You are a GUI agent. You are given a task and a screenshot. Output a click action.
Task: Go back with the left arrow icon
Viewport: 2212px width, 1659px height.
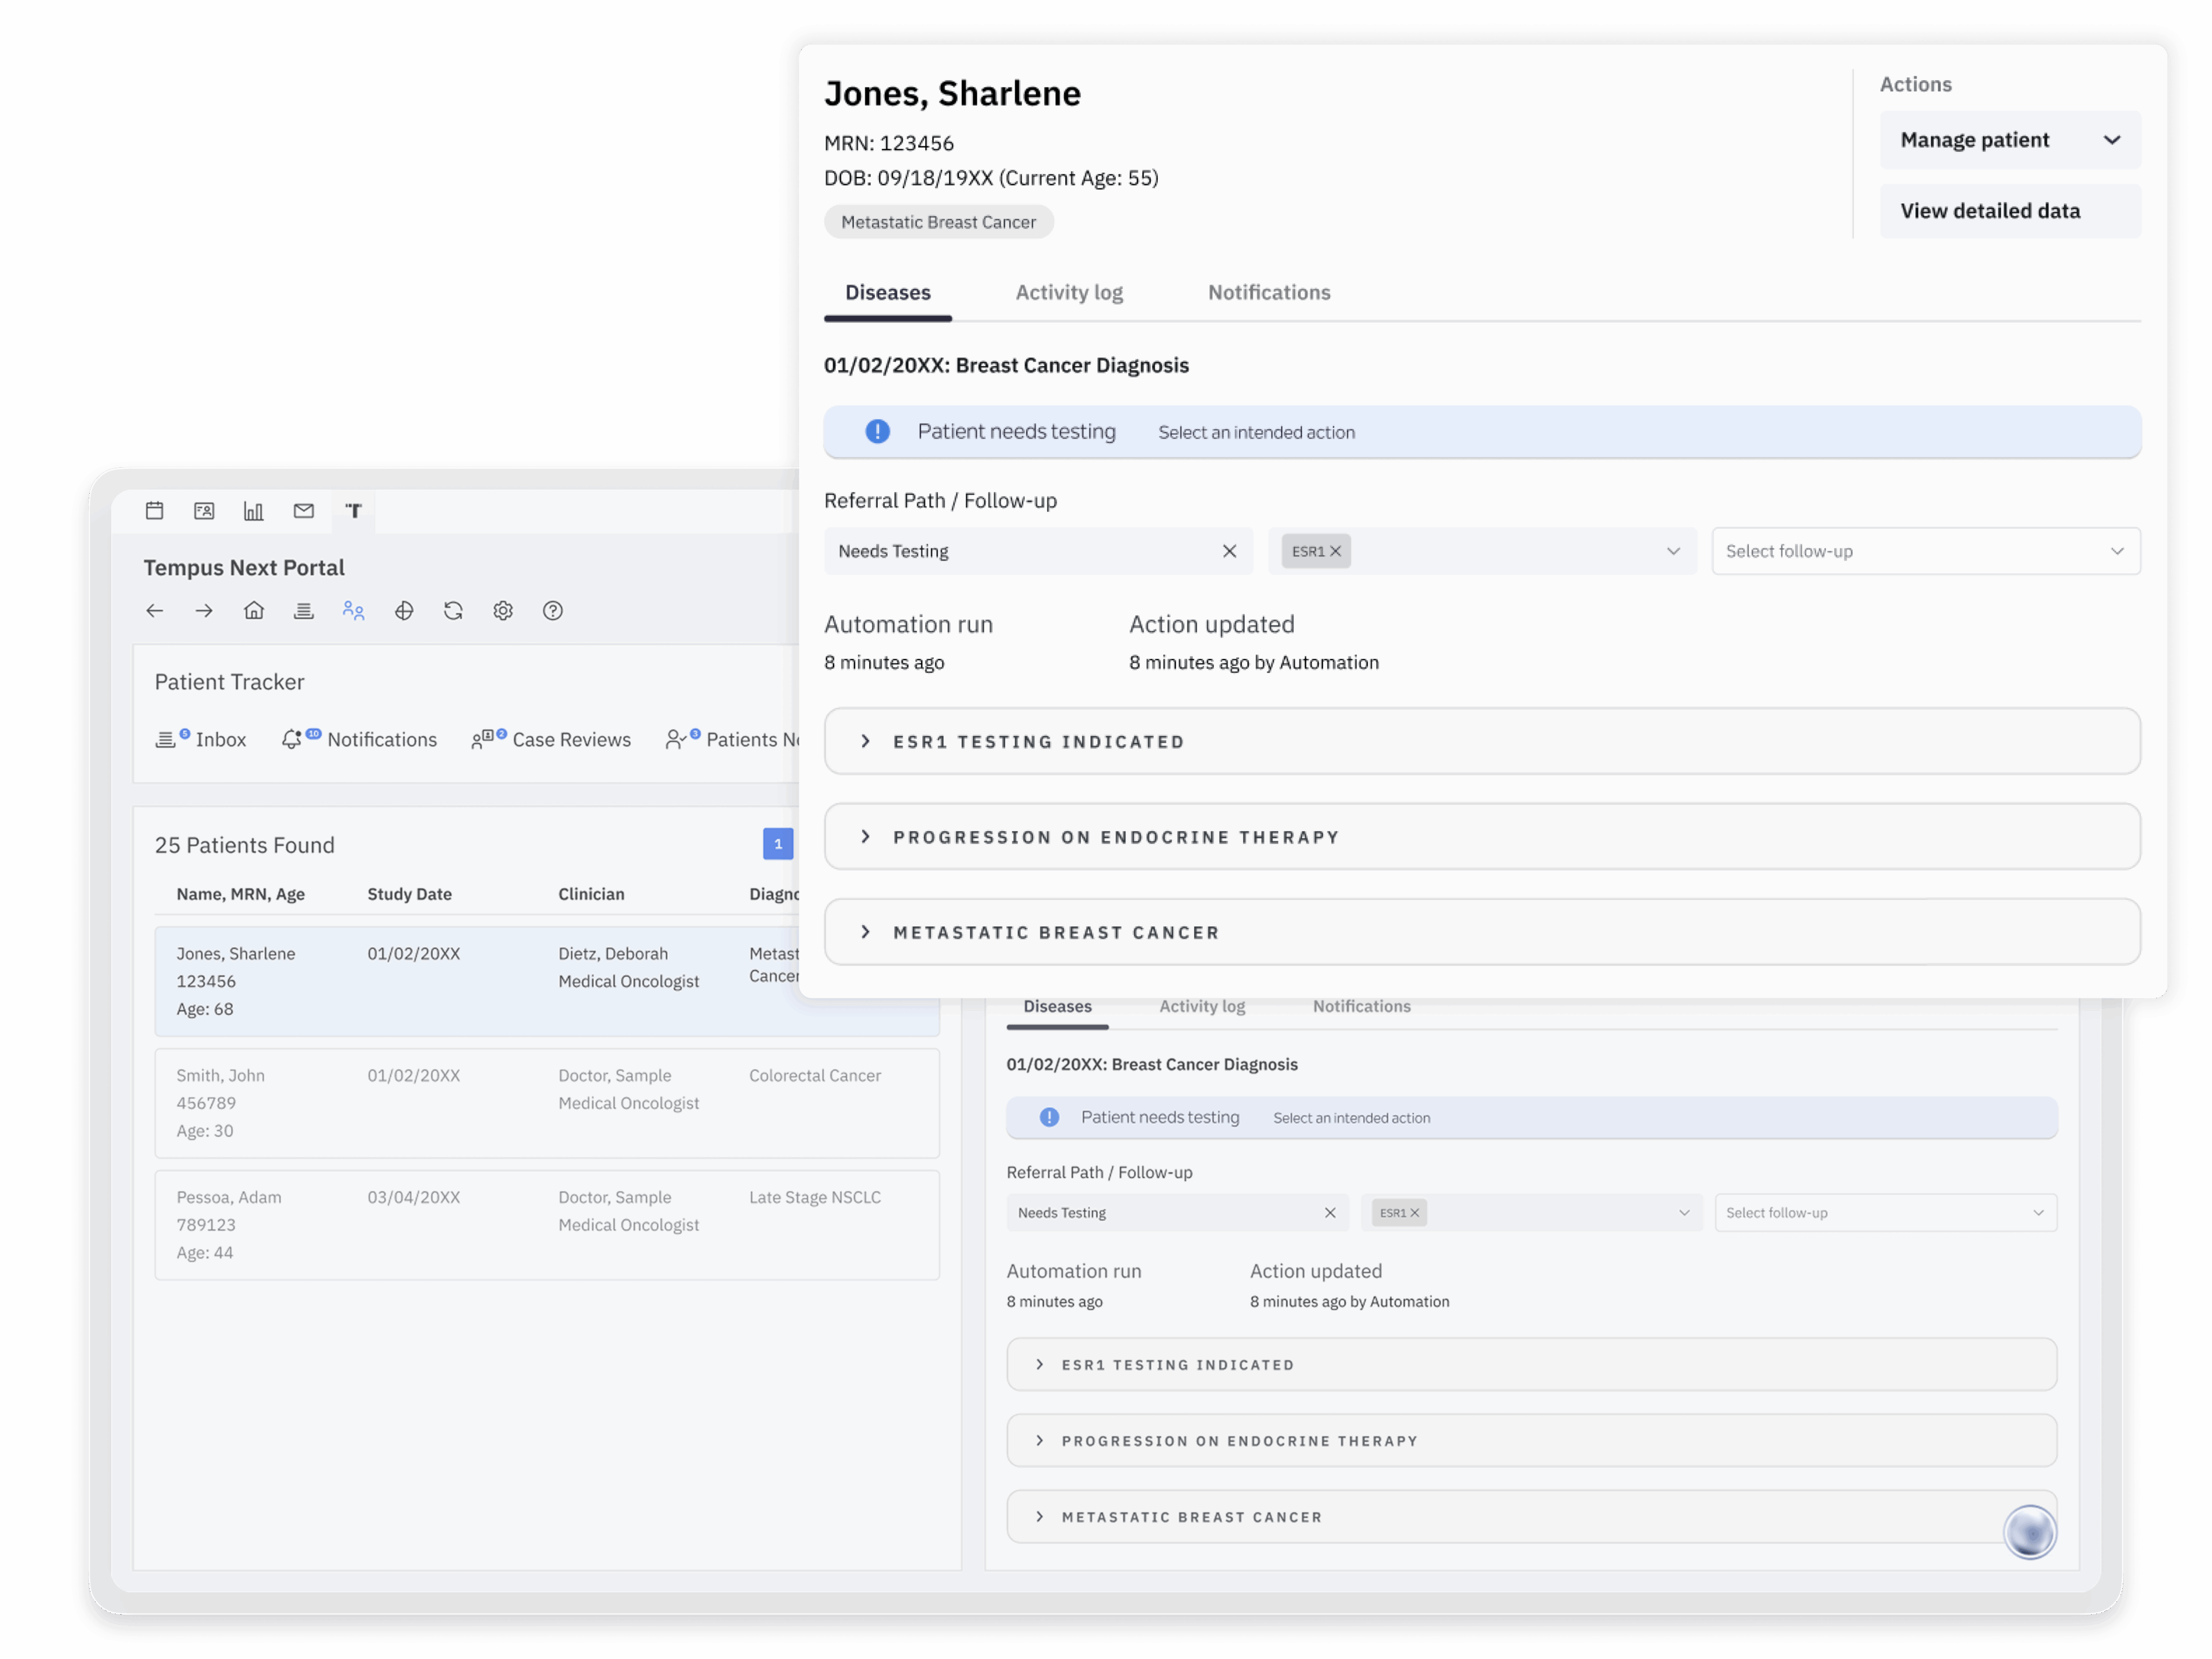pos(154,611)
